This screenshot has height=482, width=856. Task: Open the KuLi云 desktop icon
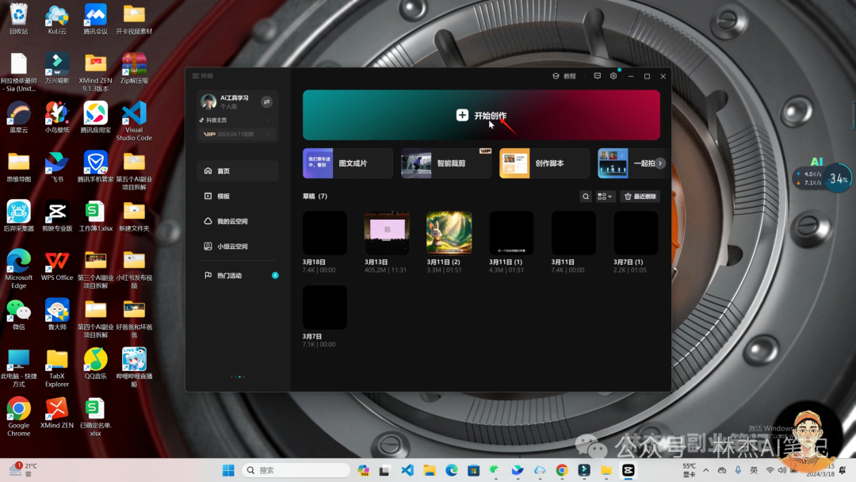tap(57, 20)
